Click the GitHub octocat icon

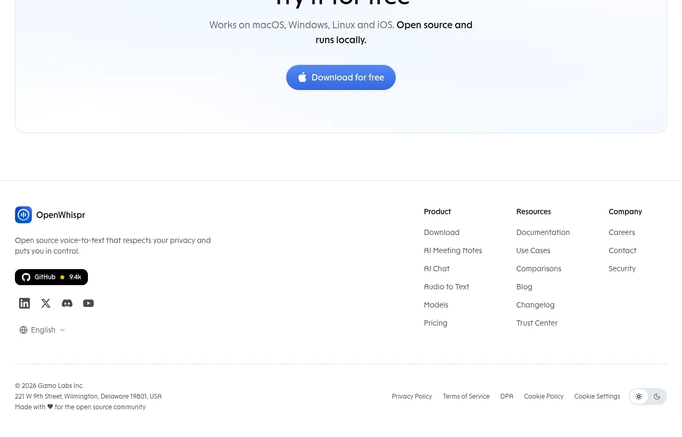(26, 277)
